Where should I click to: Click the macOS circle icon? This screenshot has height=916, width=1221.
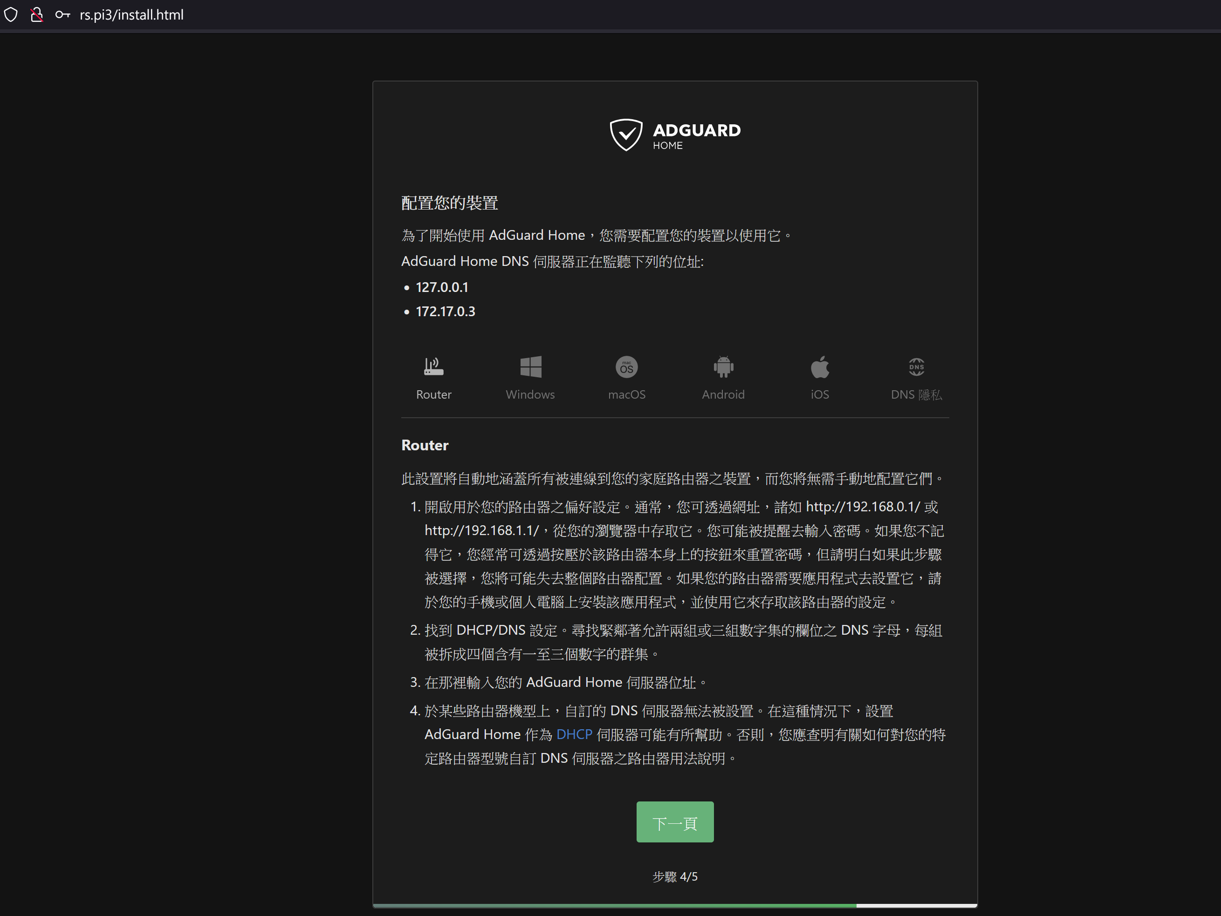[626, 367]
